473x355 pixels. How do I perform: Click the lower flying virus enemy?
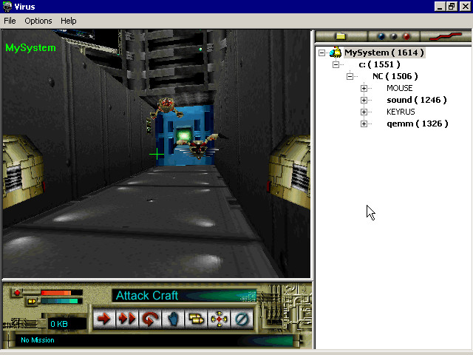click(198, 147)
